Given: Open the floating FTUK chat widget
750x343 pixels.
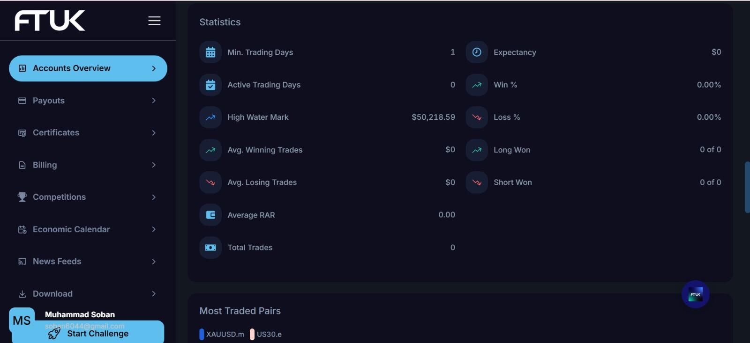Looking at the screenshot, I should (696, 294).
